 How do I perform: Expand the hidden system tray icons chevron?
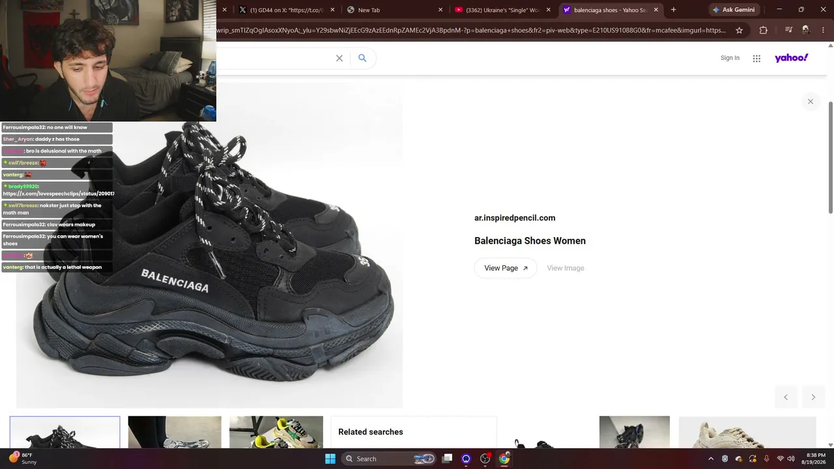pos(711,459)
